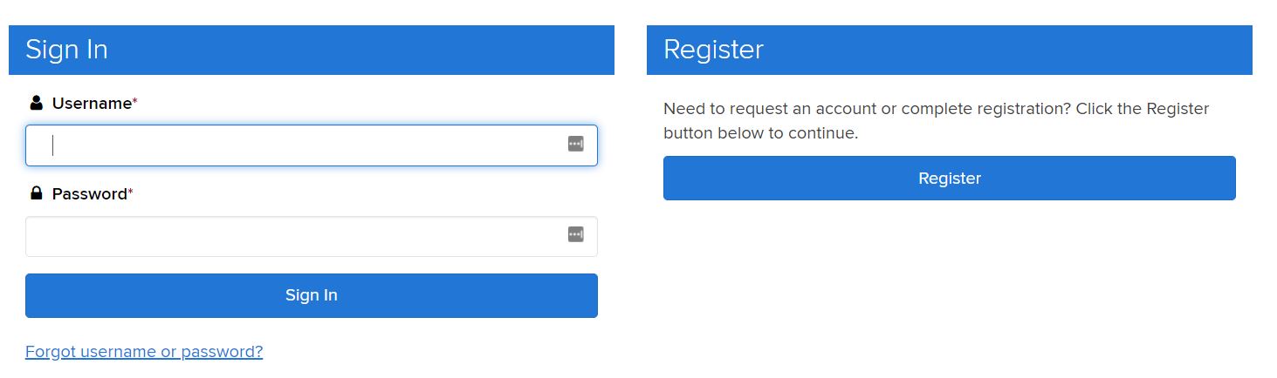Click the padlock icon beside Password

(36, 193)
